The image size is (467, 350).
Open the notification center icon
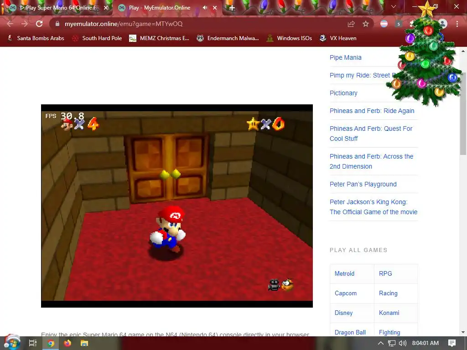point(452,343)
